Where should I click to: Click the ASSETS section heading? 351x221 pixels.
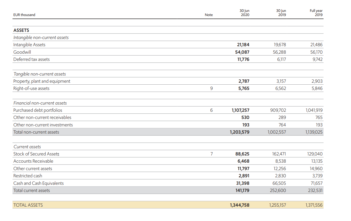[x=21, y=30]
